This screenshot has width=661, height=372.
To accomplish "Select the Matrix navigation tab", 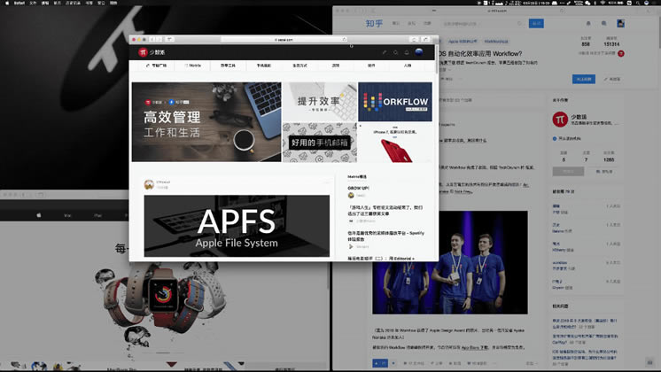I will 192,66.
